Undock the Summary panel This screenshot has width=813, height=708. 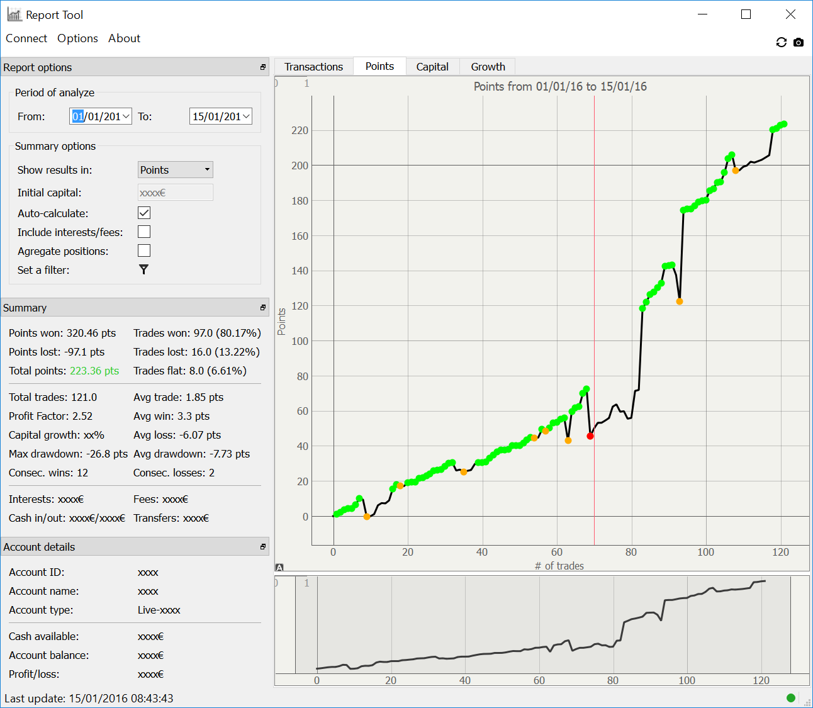(263, 308)
